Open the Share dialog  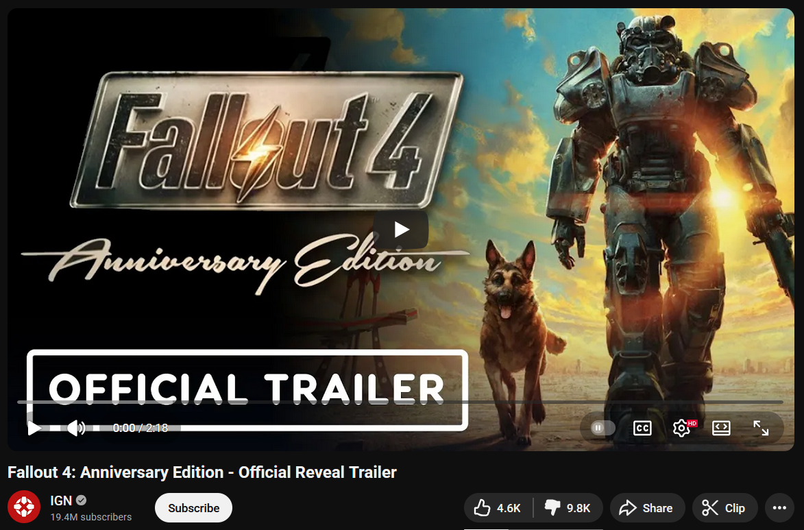pos(647,508)
